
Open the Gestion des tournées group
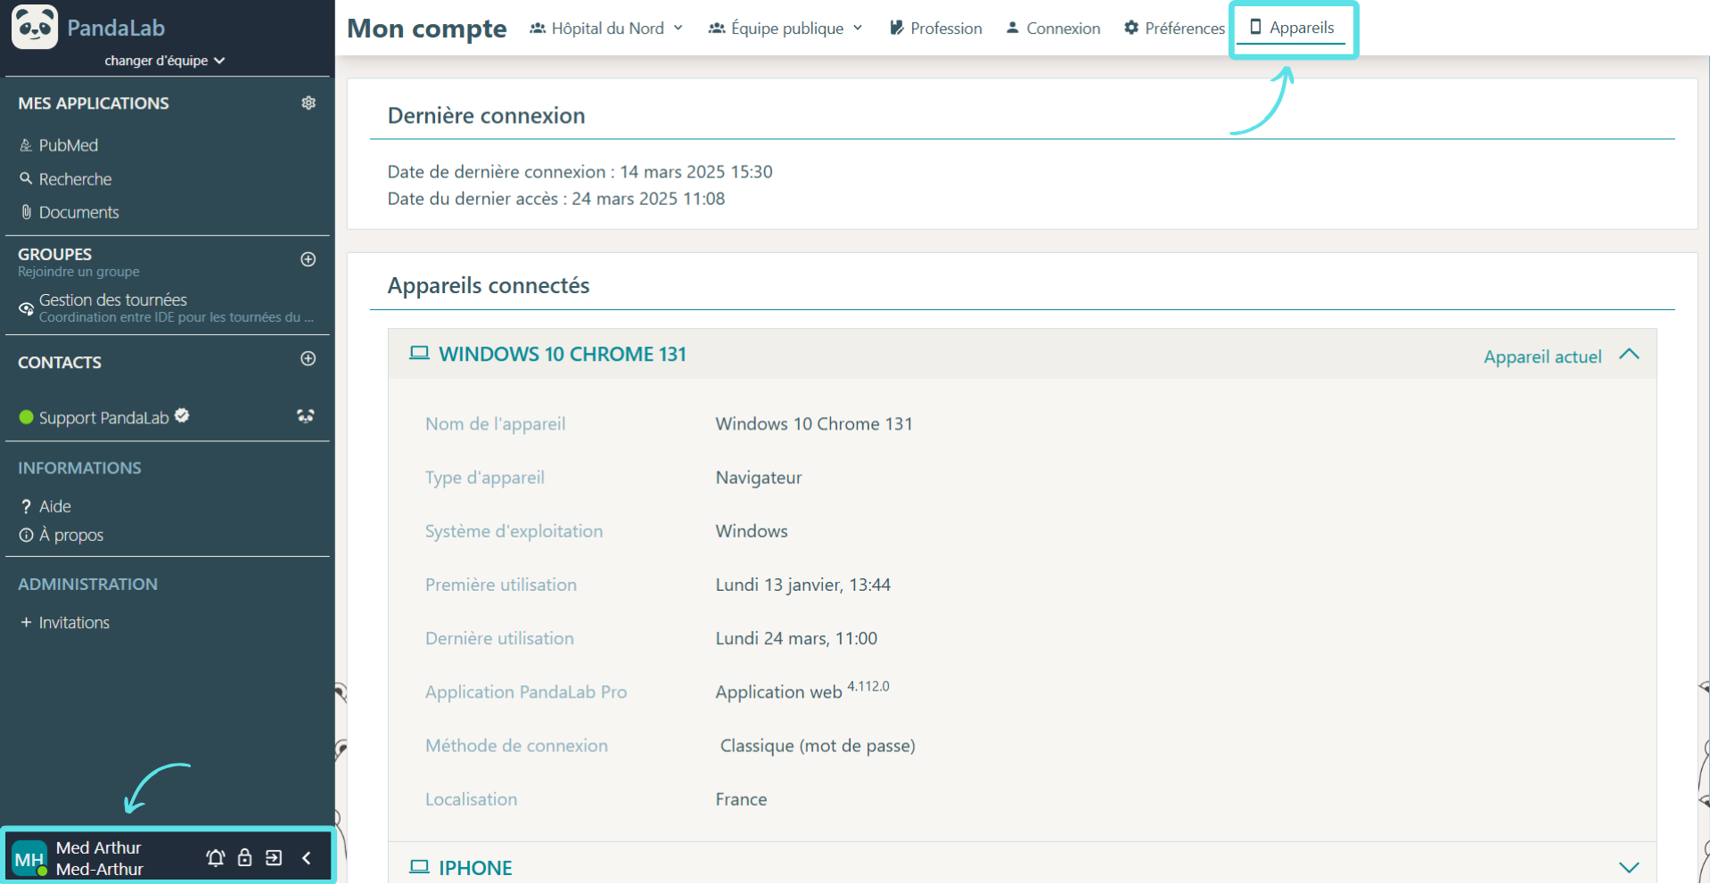tap(167, 307)
